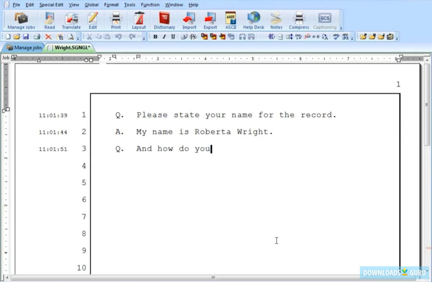The image size is (432, 282).
Task: Click the yellow folder icon marked J
Action: click(381, 37)
